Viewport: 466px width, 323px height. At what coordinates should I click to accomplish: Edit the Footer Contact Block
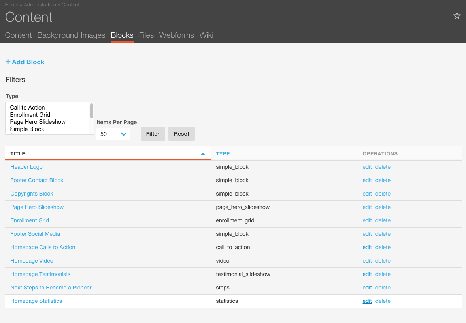pyautogui.click(x=367, y=180)
